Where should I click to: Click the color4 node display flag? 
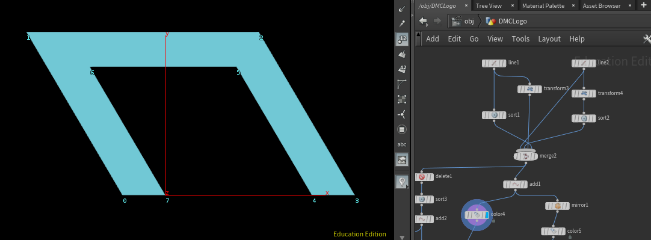tap(487, 215)
